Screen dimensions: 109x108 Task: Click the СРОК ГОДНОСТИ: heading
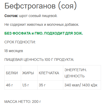(20, 42)
